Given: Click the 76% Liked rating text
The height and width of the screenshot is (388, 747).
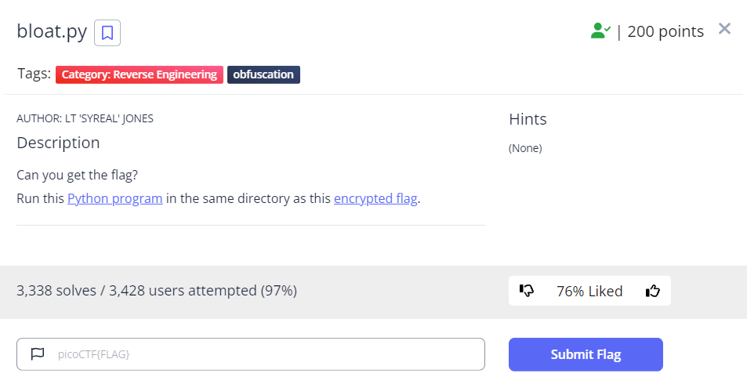Looking at the screenshot, I should tap(589, 291).
